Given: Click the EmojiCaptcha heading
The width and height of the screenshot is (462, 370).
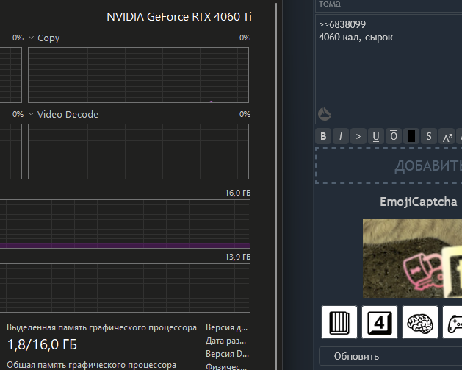Looking at the screenshot, I should pyautogui.click(x=419, y=202).
